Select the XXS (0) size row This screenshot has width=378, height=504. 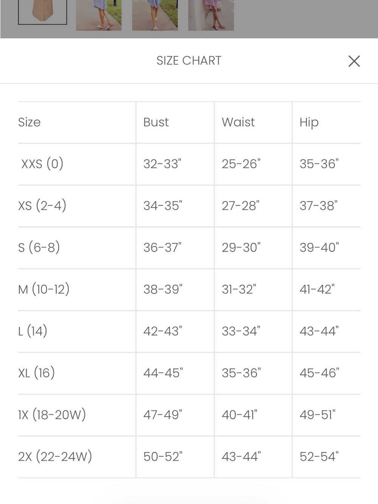(189, 164)
